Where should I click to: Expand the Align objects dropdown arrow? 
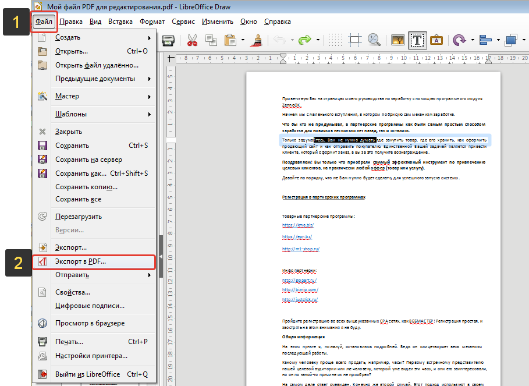498,40
